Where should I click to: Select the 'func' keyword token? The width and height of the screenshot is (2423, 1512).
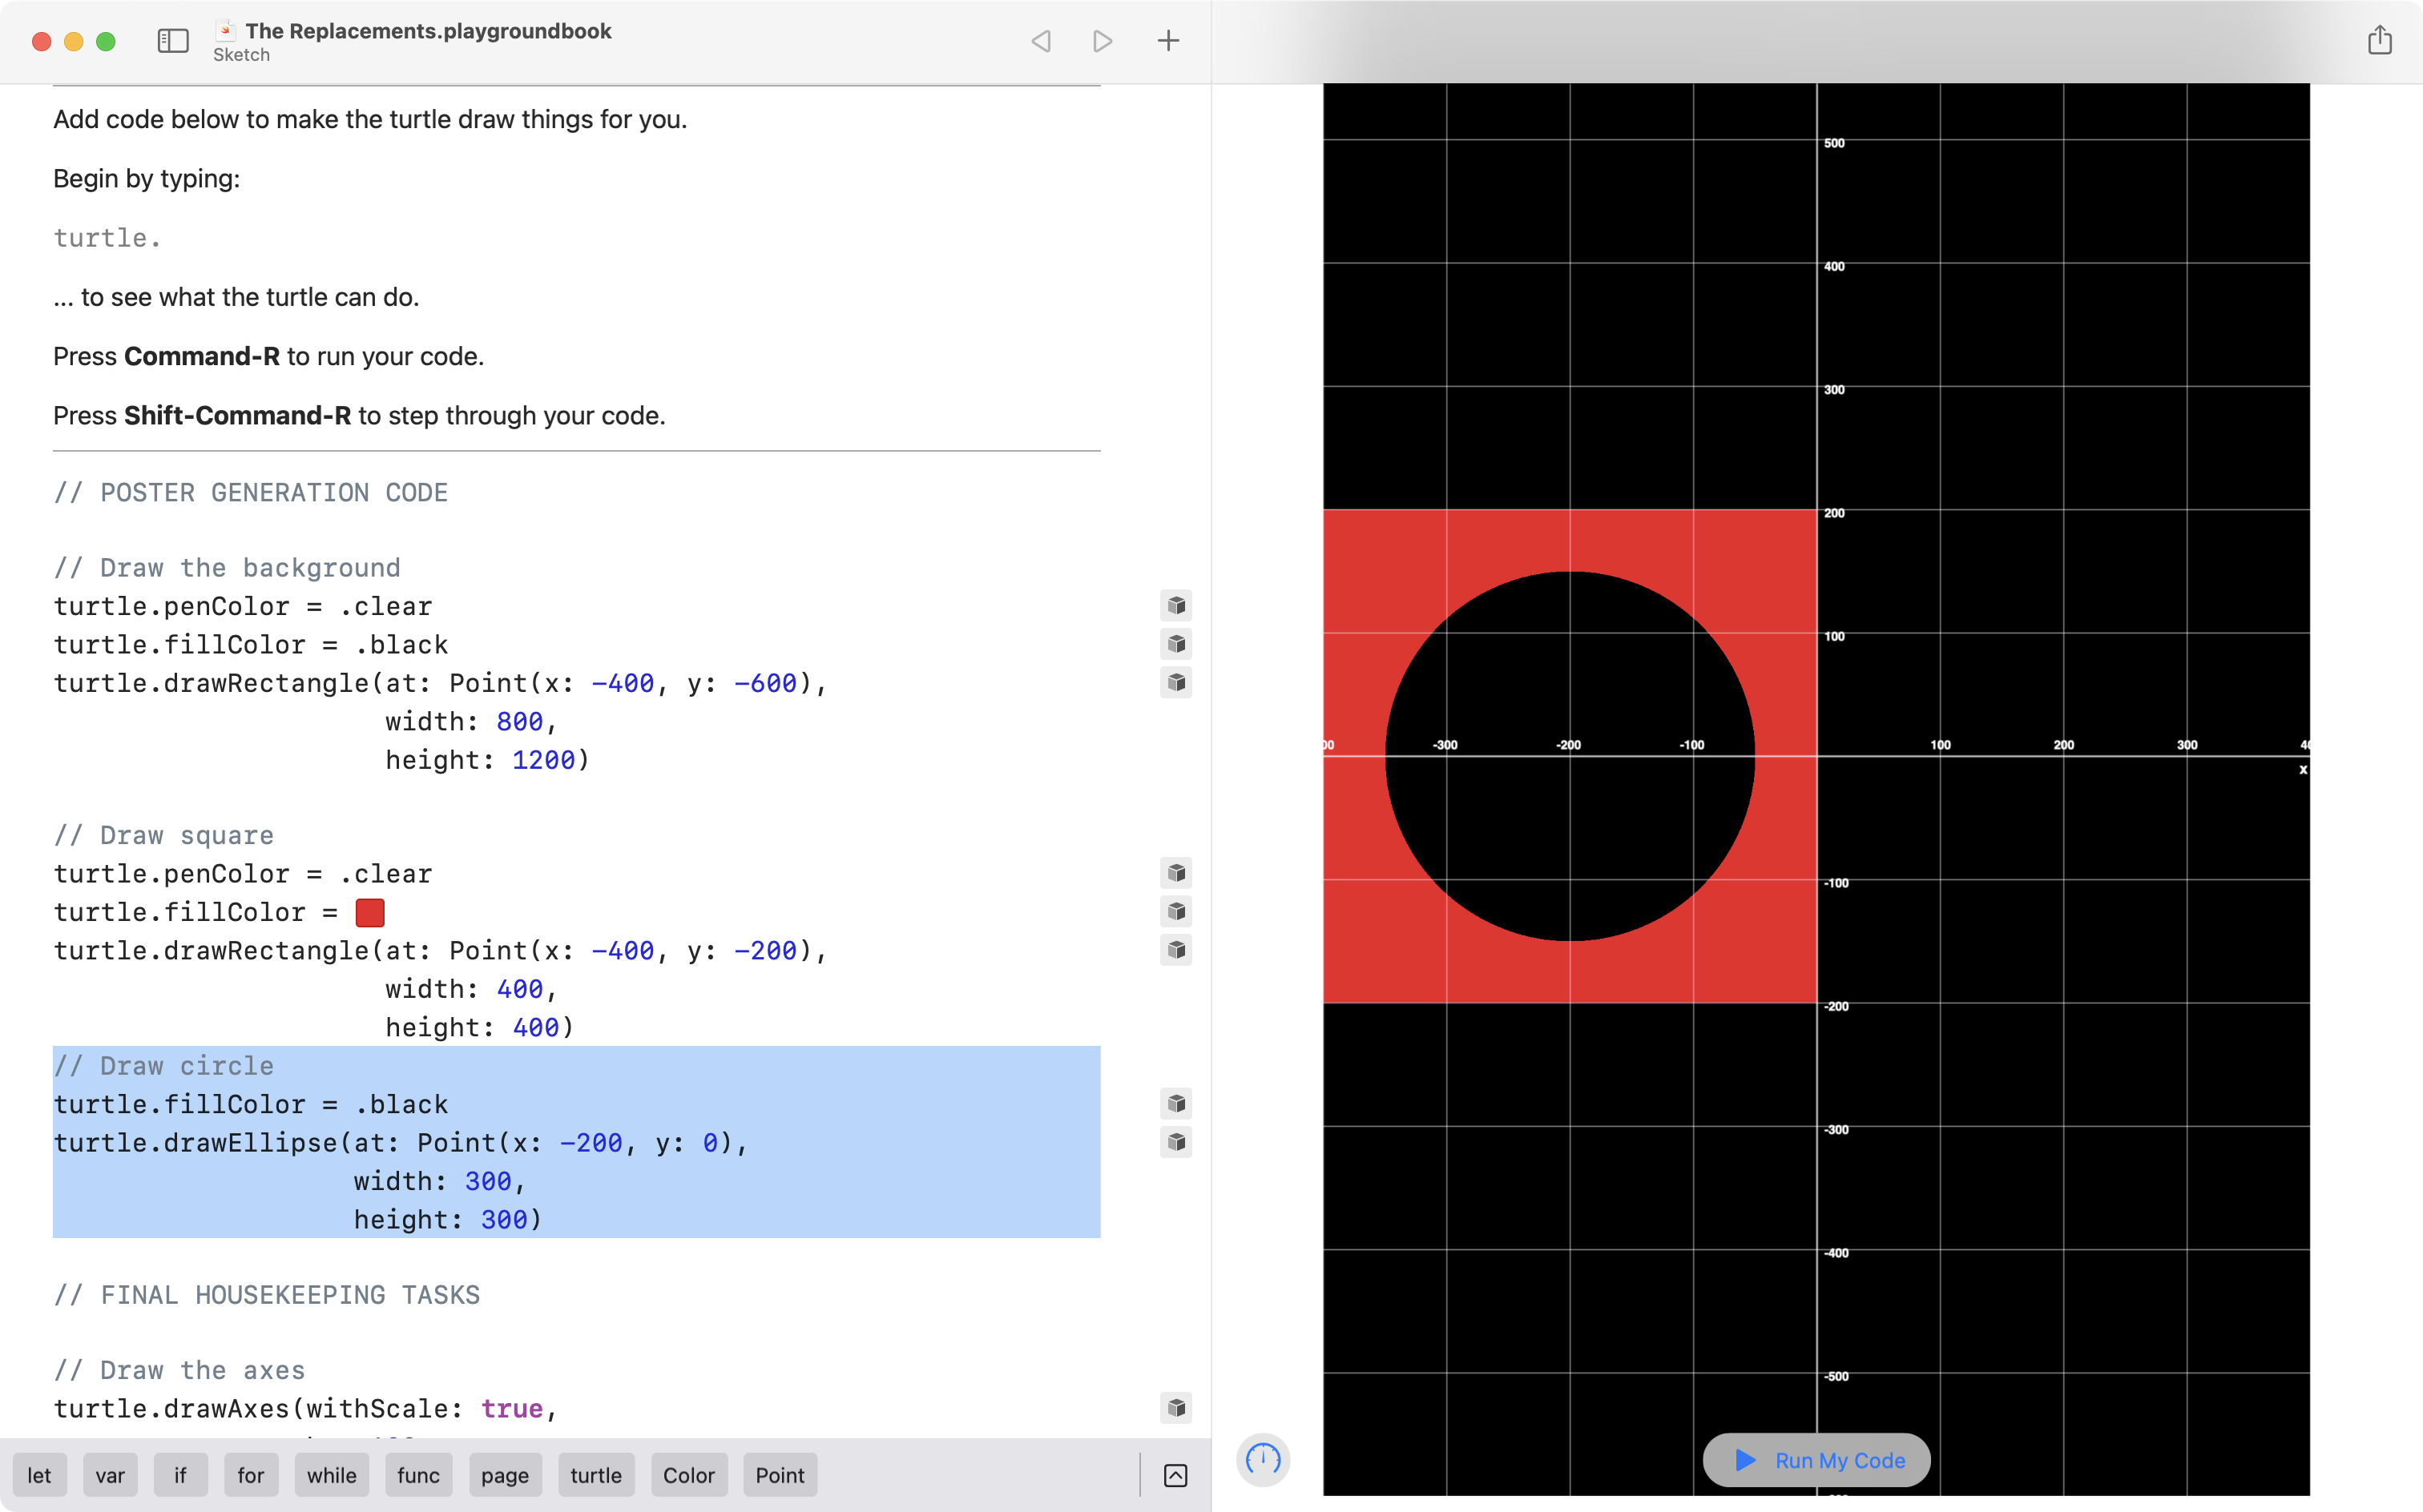coord(418,1474)
